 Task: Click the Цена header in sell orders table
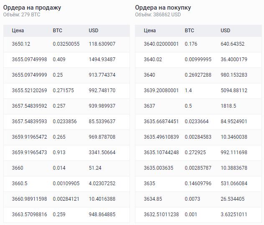(x=18, y=31)
